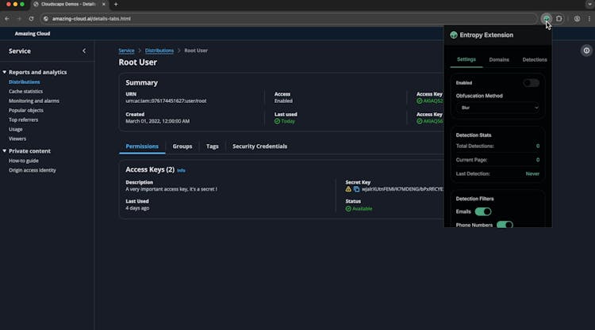Click the Info link next to Access Keys
This screenshot has width=595, height=330.
point(181,170)
